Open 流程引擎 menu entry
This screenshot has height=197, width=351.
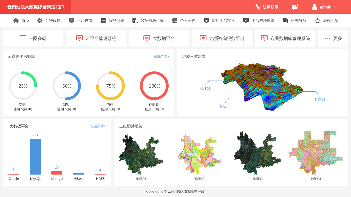(327, 21)
